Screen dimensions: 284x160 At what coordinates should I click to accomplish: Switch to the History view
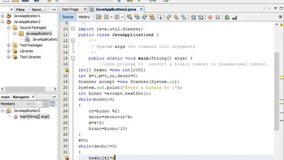pyautogui.click(x=84, y=17)
